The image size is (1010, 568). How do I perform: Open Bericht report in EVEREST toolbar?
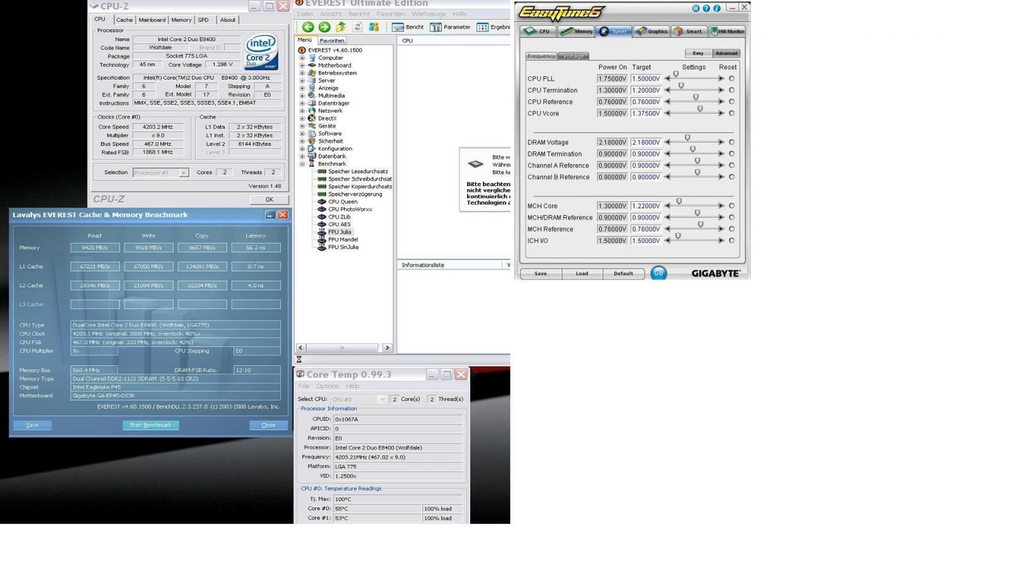click(x=408, y=27)
